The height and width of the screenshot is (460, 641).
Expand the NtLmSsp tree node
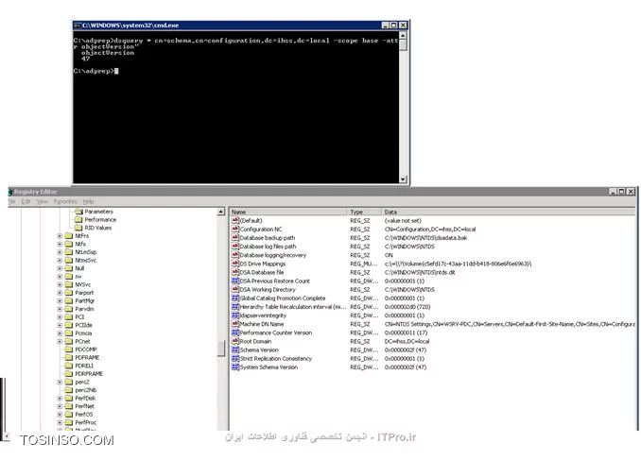(60, 252)
